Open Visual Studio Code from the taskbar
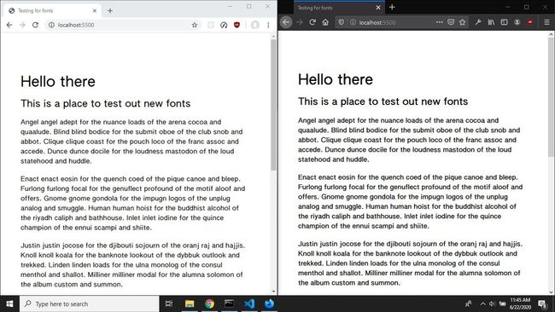Viewport: 555px width, 312px height. tap(249, 303)
